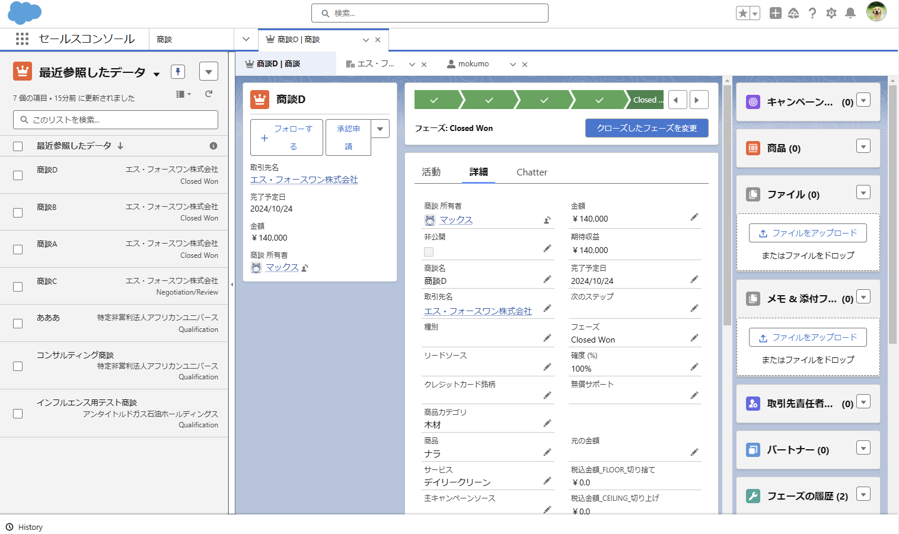Click the notifications bell

point(850,12)
